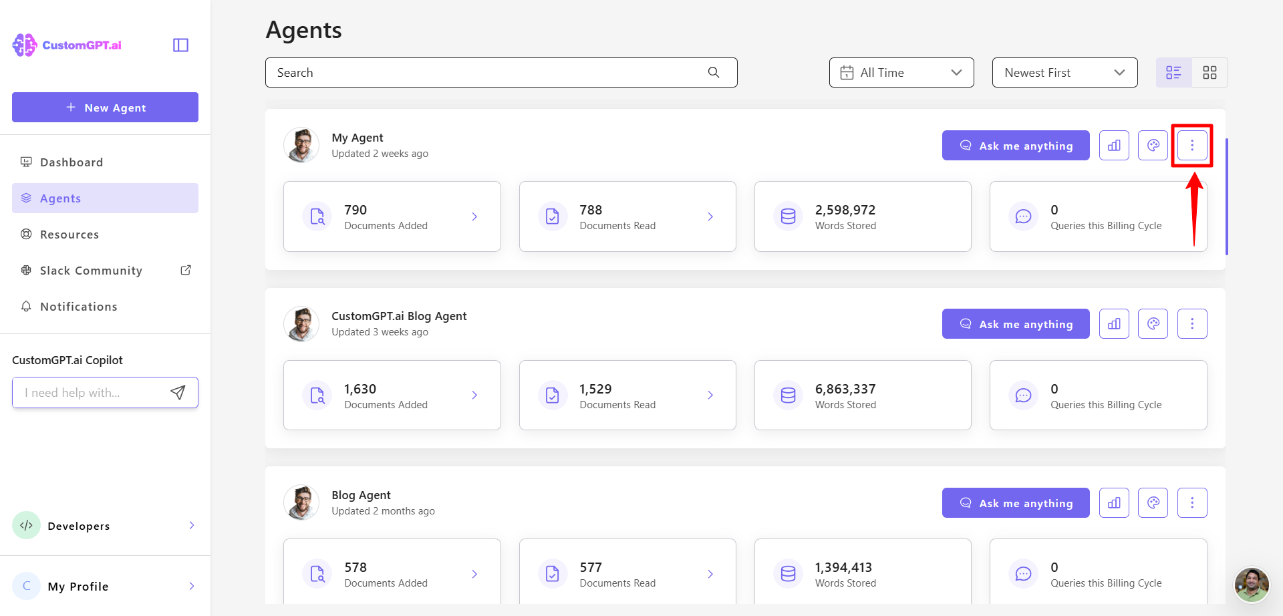Viewport: 1283px width, 616px height.
Task: Open the palette customization for Blog Agent
Action: point(1153,502)
